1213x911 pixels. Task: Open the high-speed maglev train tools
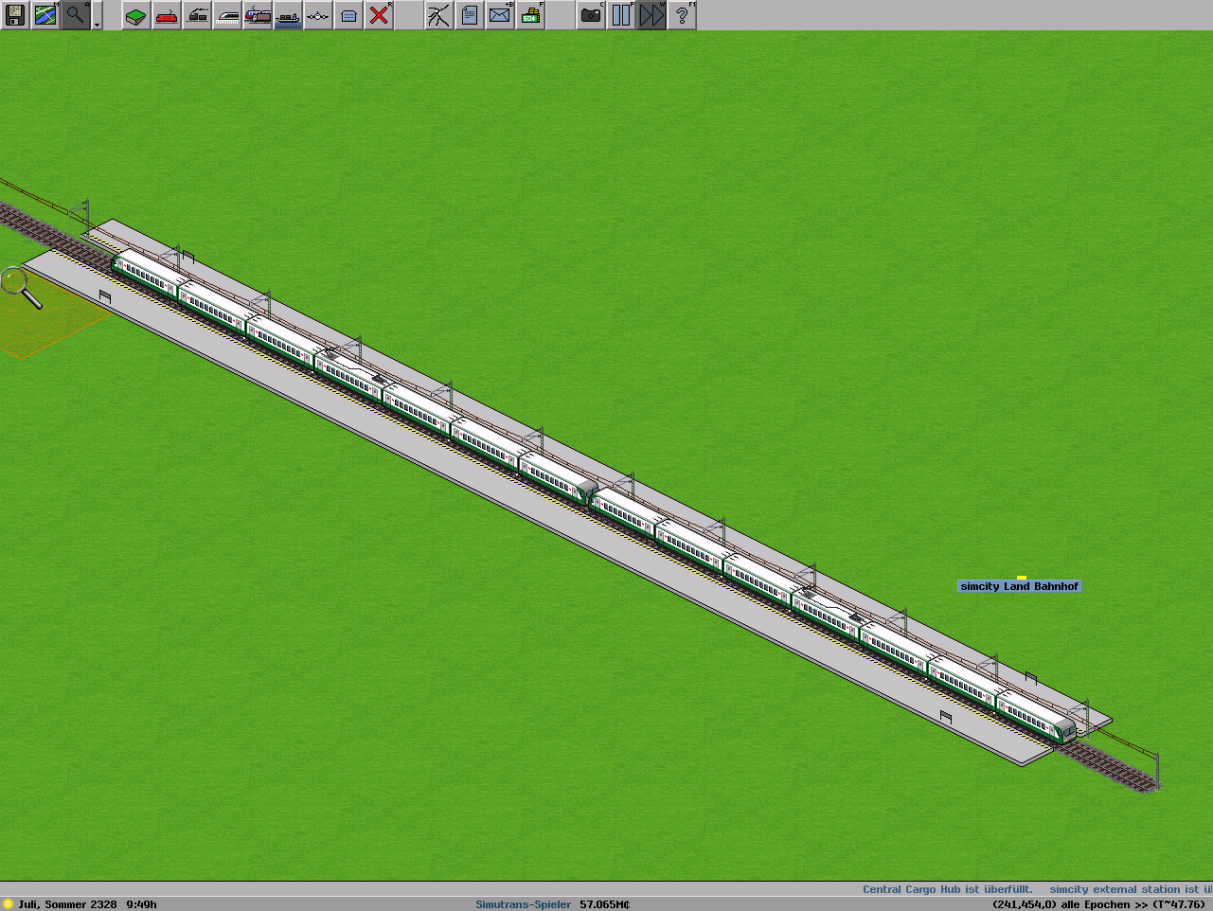227,15
